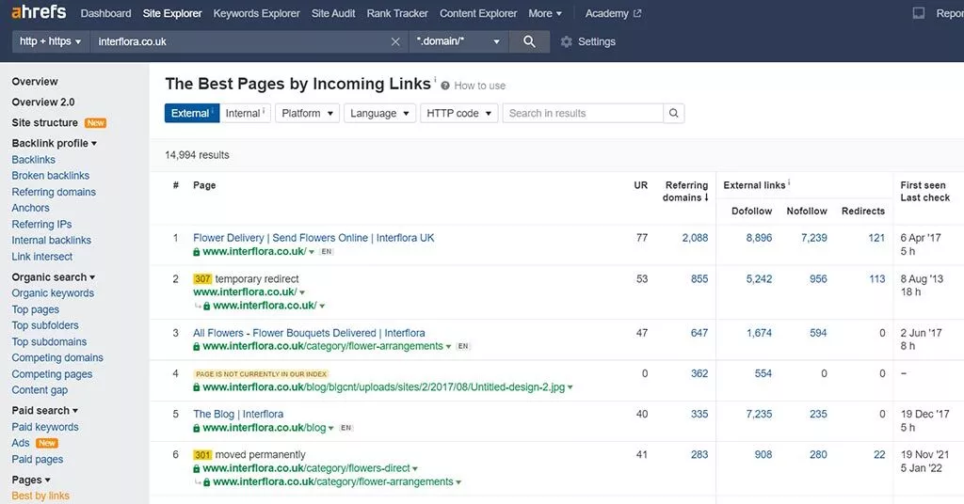
Task: Open the Broken backlinks sidebar link
Action: click(50, 176)
